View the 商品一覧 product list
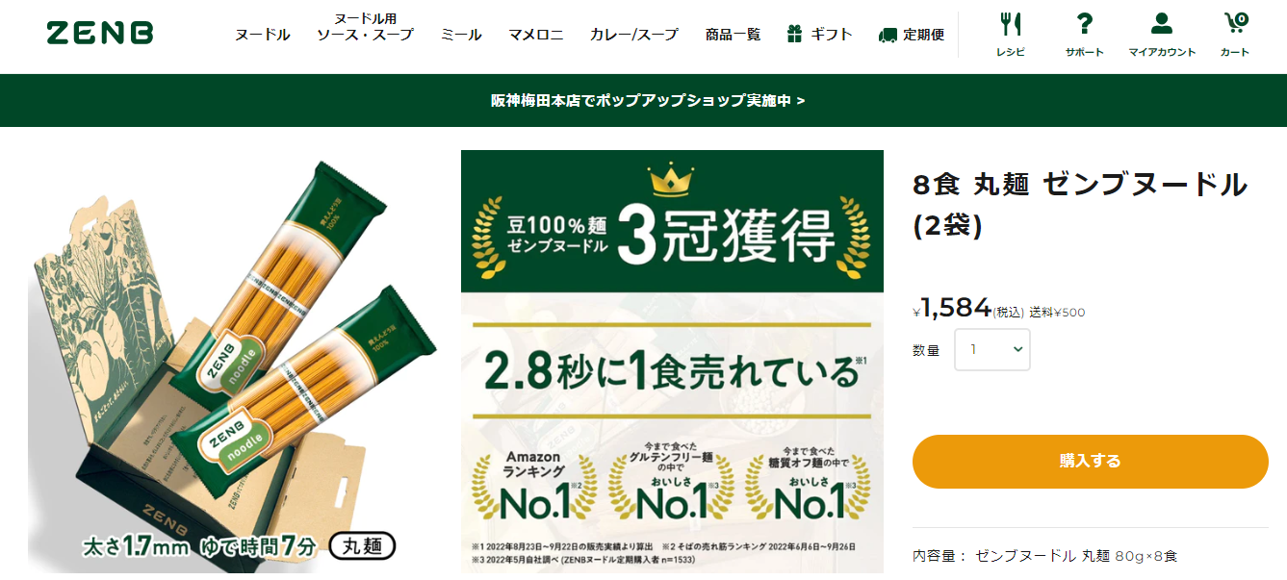Screen dimensions: 1287x580 (733, 35)
